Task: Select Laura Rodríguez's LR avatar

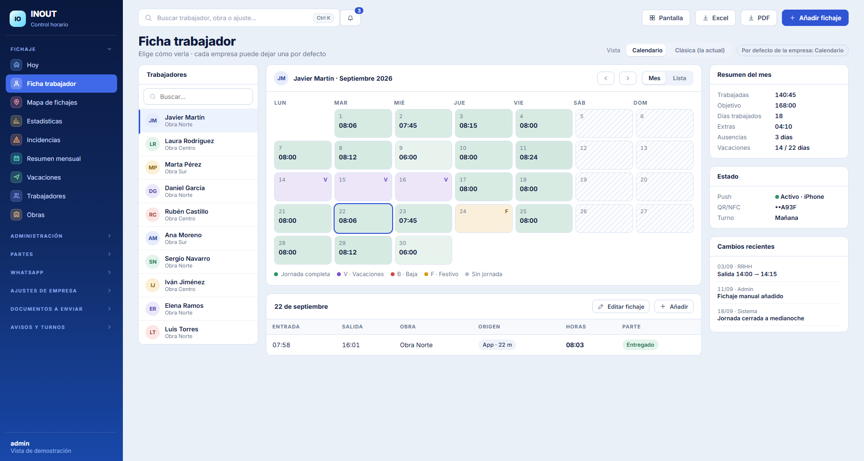Action: [153, 144]
